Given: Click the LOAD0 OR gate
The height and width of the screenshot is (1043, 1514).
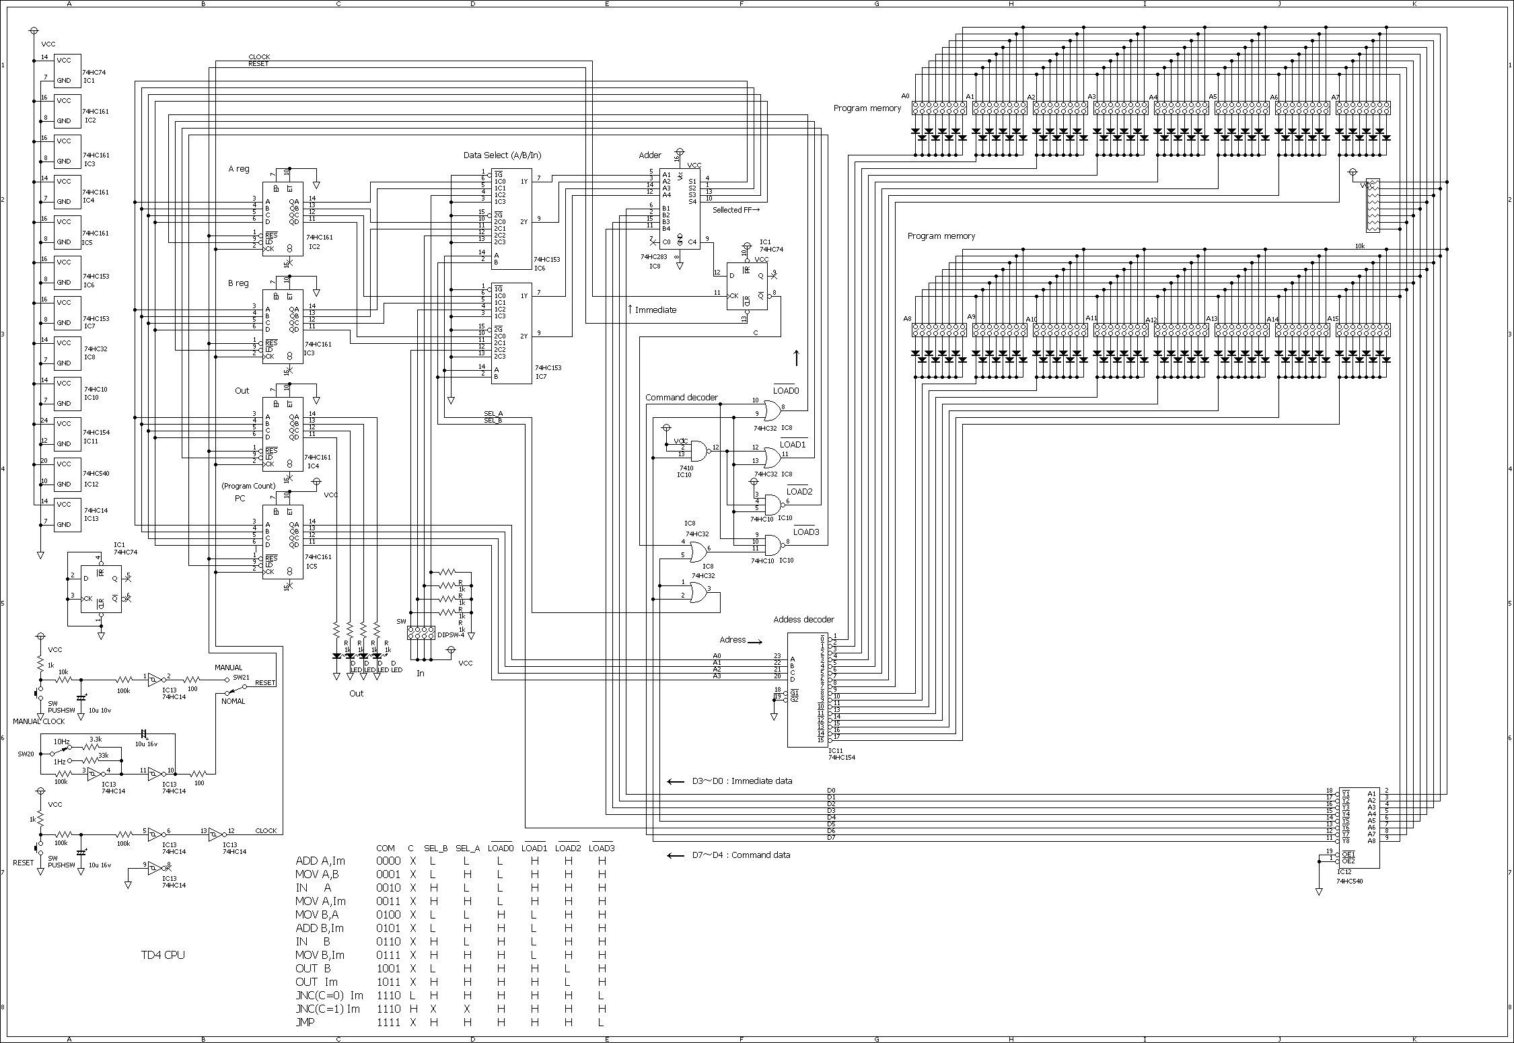Looking at the screenshot, I should [x=772, y=410].
